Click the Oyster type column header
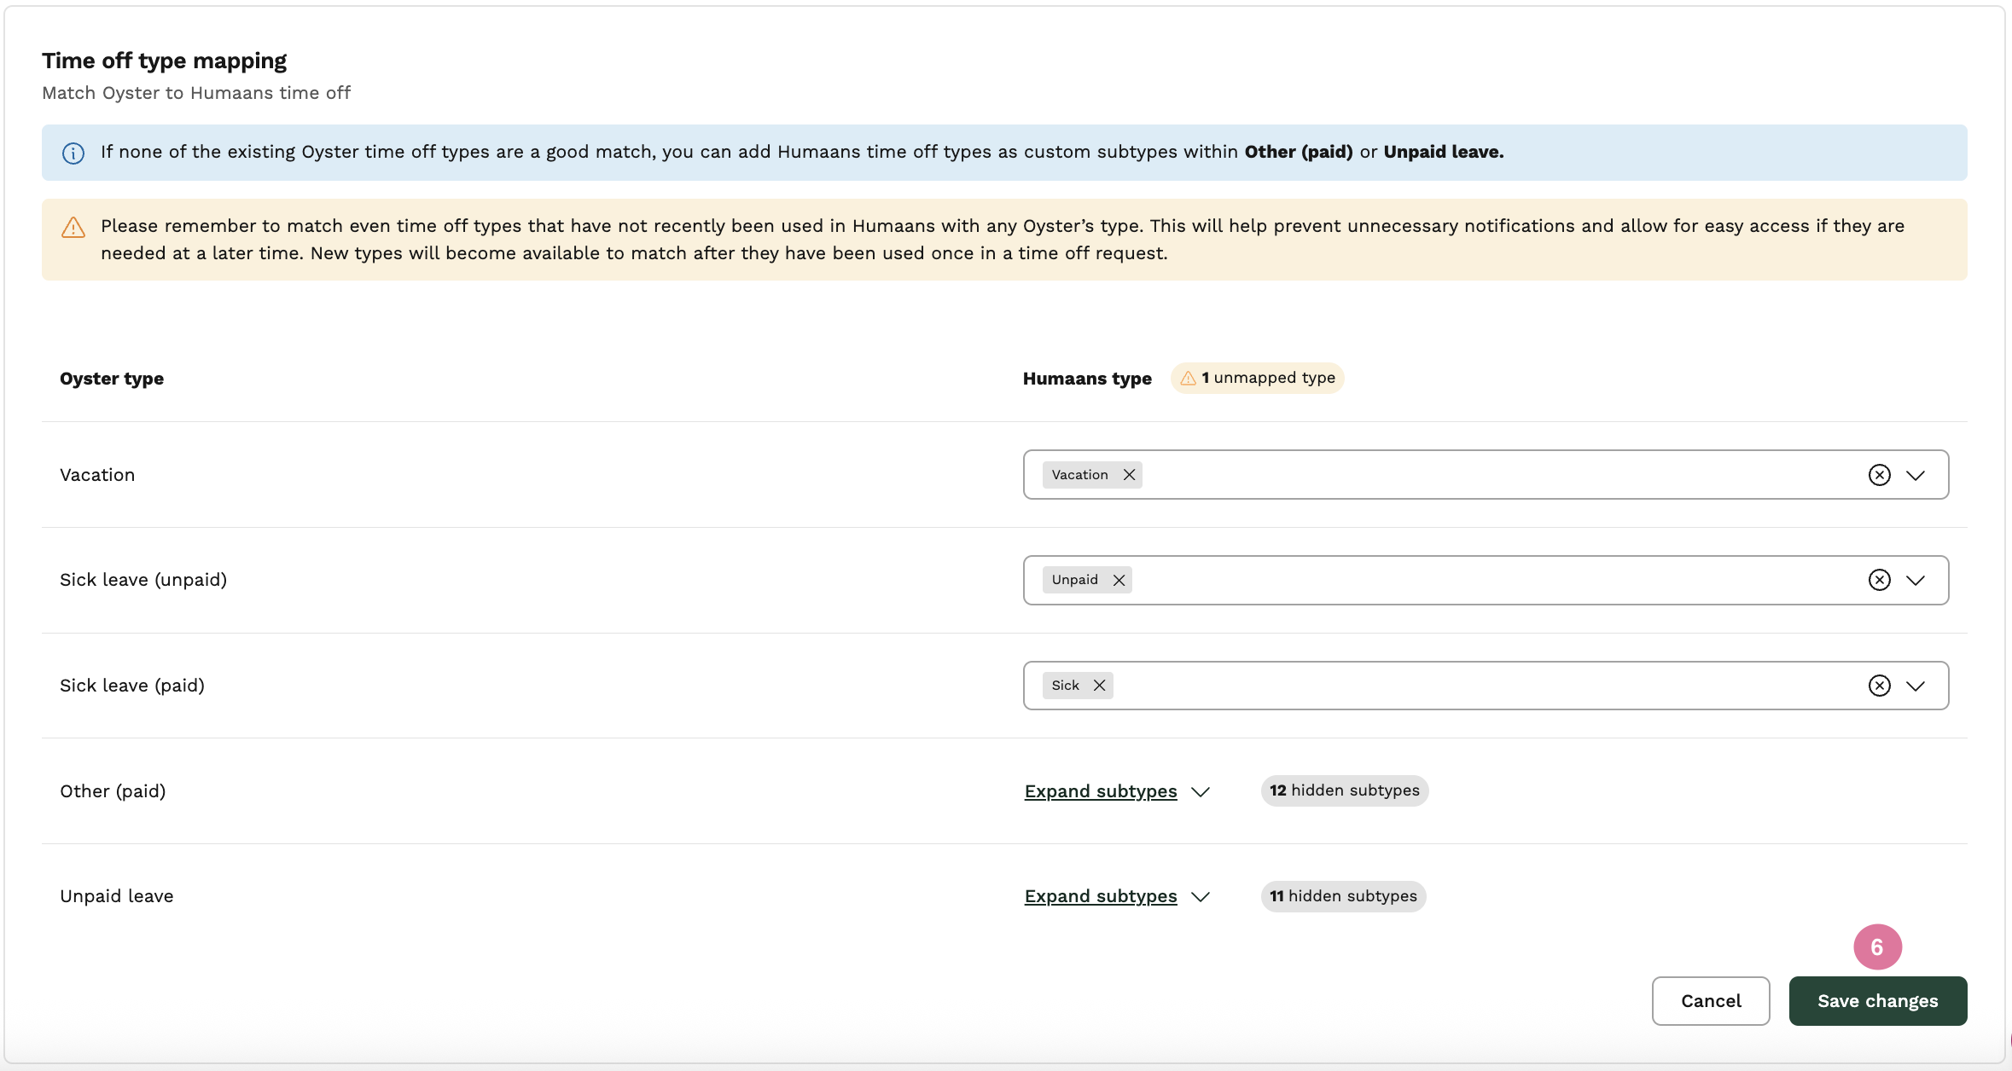 pos(112,379)
